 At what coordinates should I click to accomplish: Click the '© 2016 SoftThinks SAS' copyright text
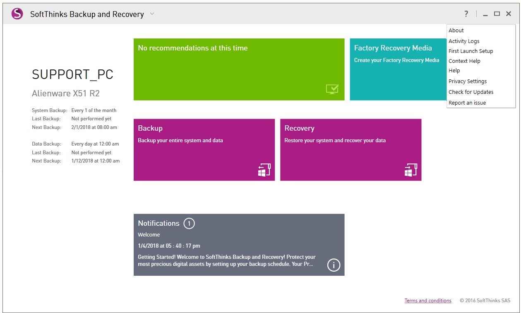(485, 301)
